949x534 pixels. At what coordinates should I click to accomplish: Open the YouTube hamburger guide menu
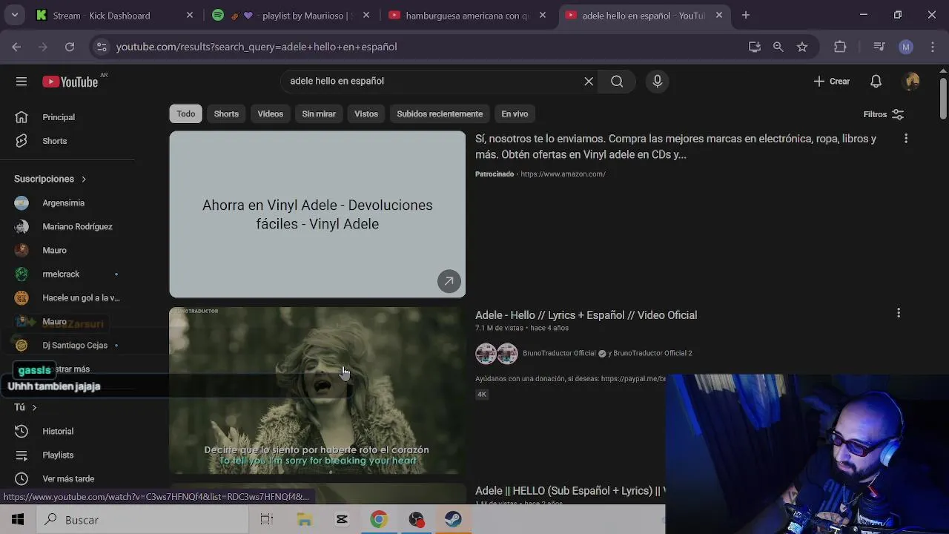click(x=21, y=82)
